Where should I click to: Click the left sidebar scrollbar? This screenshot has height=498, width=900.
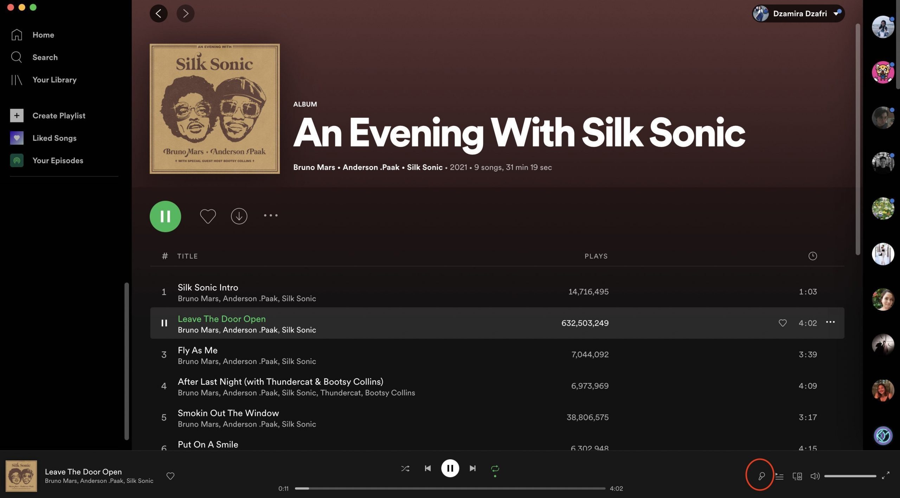(127, 361)
